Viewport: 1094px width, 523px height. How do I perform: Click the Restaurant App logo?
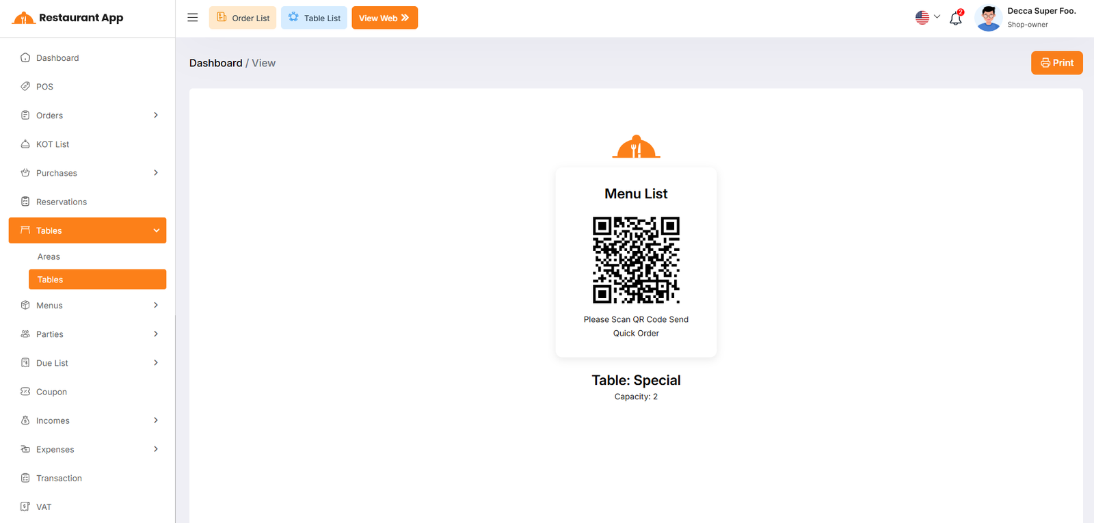[x=68, y=18]
